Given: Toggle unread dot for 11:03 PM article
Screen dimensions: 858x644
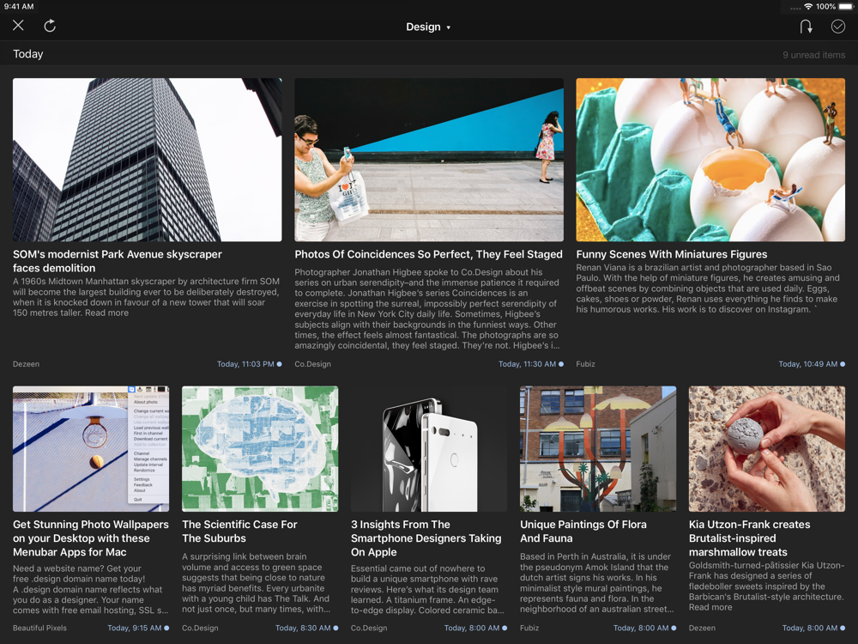Looking at the screenshot, I should [x=279, y=364].
